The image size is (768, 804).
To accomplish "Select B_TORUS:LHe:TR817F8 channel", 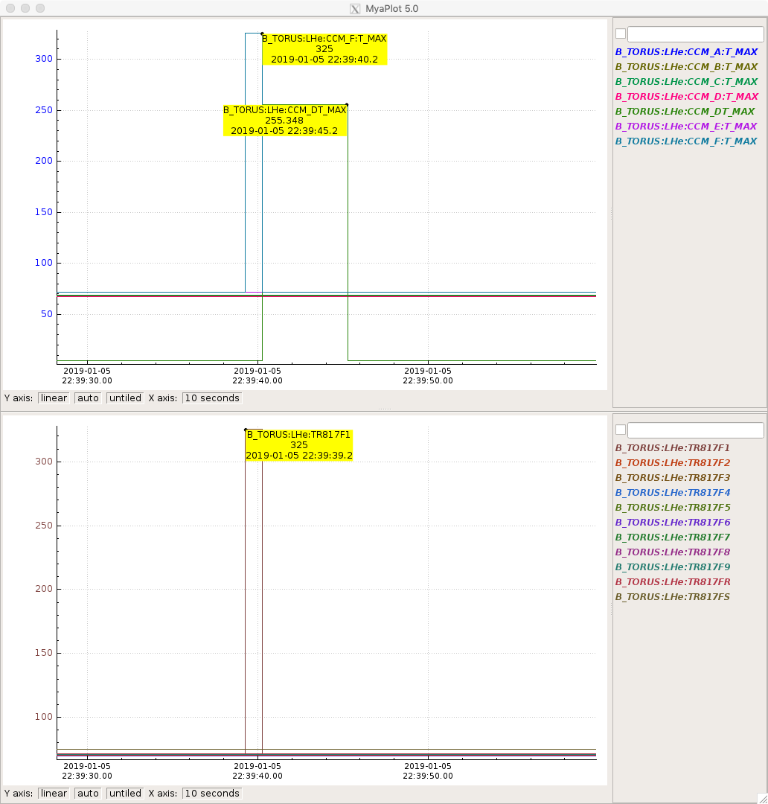I will coord(672,552).
